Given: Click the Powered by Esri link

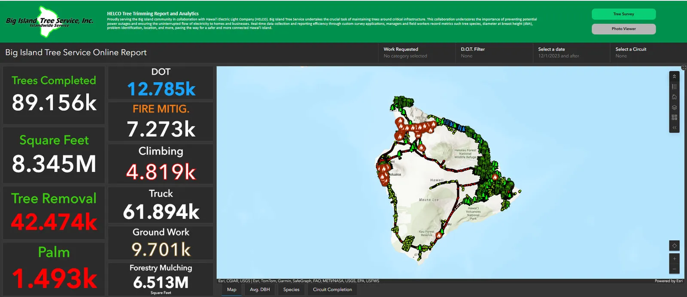Looking at the screenshot, I should 669,281.
